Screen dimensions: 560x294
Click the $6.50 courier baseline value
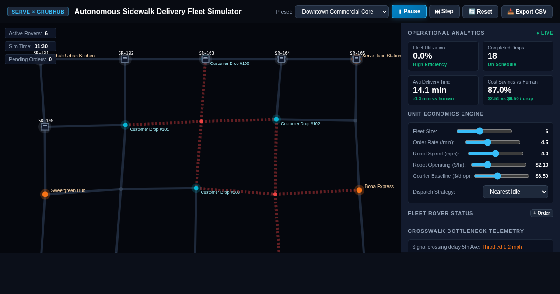[542, 176]
